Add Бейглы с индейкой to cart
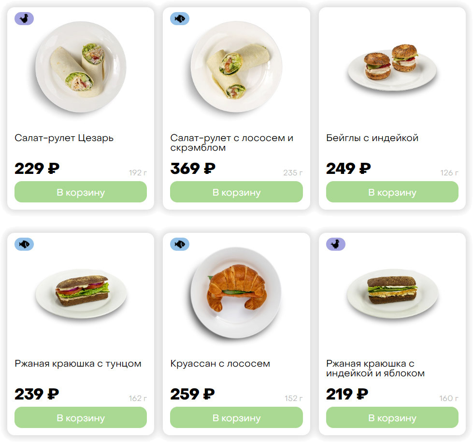 (392, 192)
